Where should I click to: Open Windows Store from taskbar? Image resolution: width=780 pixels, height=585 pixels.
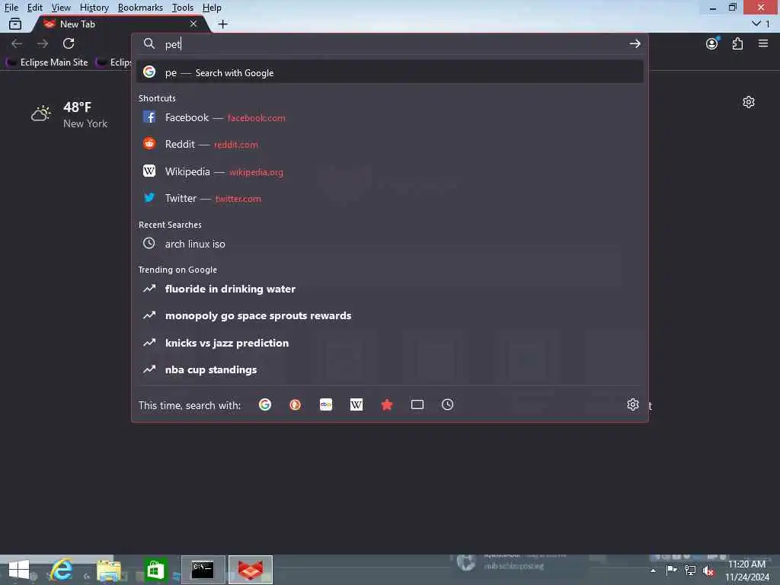tap(155, 570)
